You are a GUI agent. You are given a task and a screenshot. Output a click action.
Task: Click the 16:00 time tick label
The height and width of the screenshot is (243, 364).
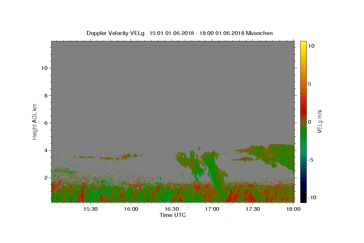pyautogui.click(x=131, y=209)
